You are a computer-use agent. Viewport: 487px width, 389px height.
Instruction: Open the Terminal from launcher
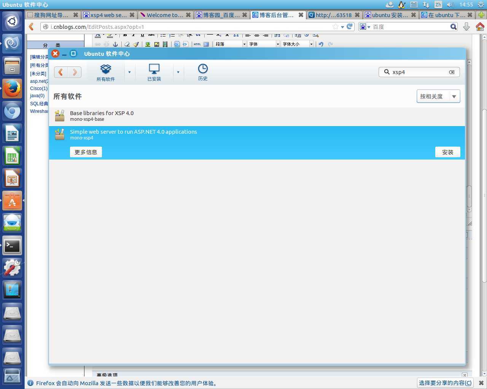click(x=12, y=245)
